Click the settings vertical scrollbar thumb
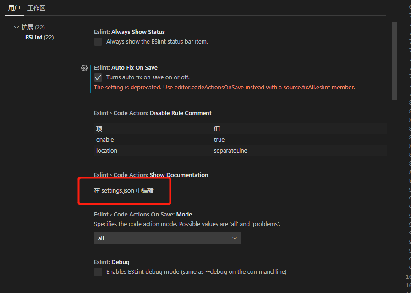Viewport: 411px width, 293px height. 394,61
